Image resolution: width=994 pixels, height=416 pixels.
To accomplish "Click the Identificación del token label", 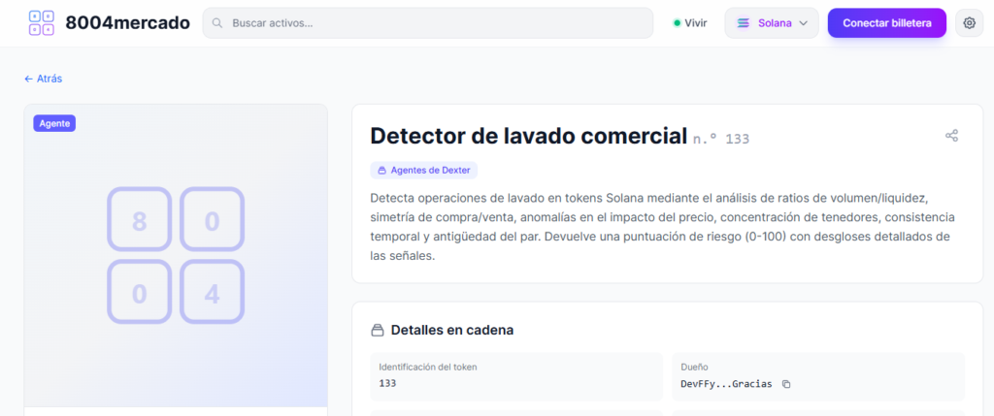I will click(x=428, y=367).
